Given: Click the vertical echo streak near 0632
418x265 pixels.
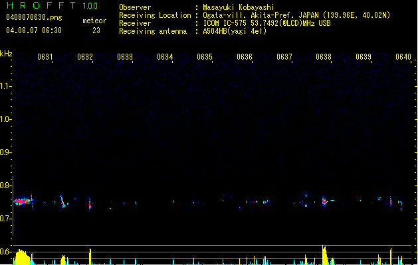Looking at the screenshot, I should pyautogui.click(x=90, y=203).
